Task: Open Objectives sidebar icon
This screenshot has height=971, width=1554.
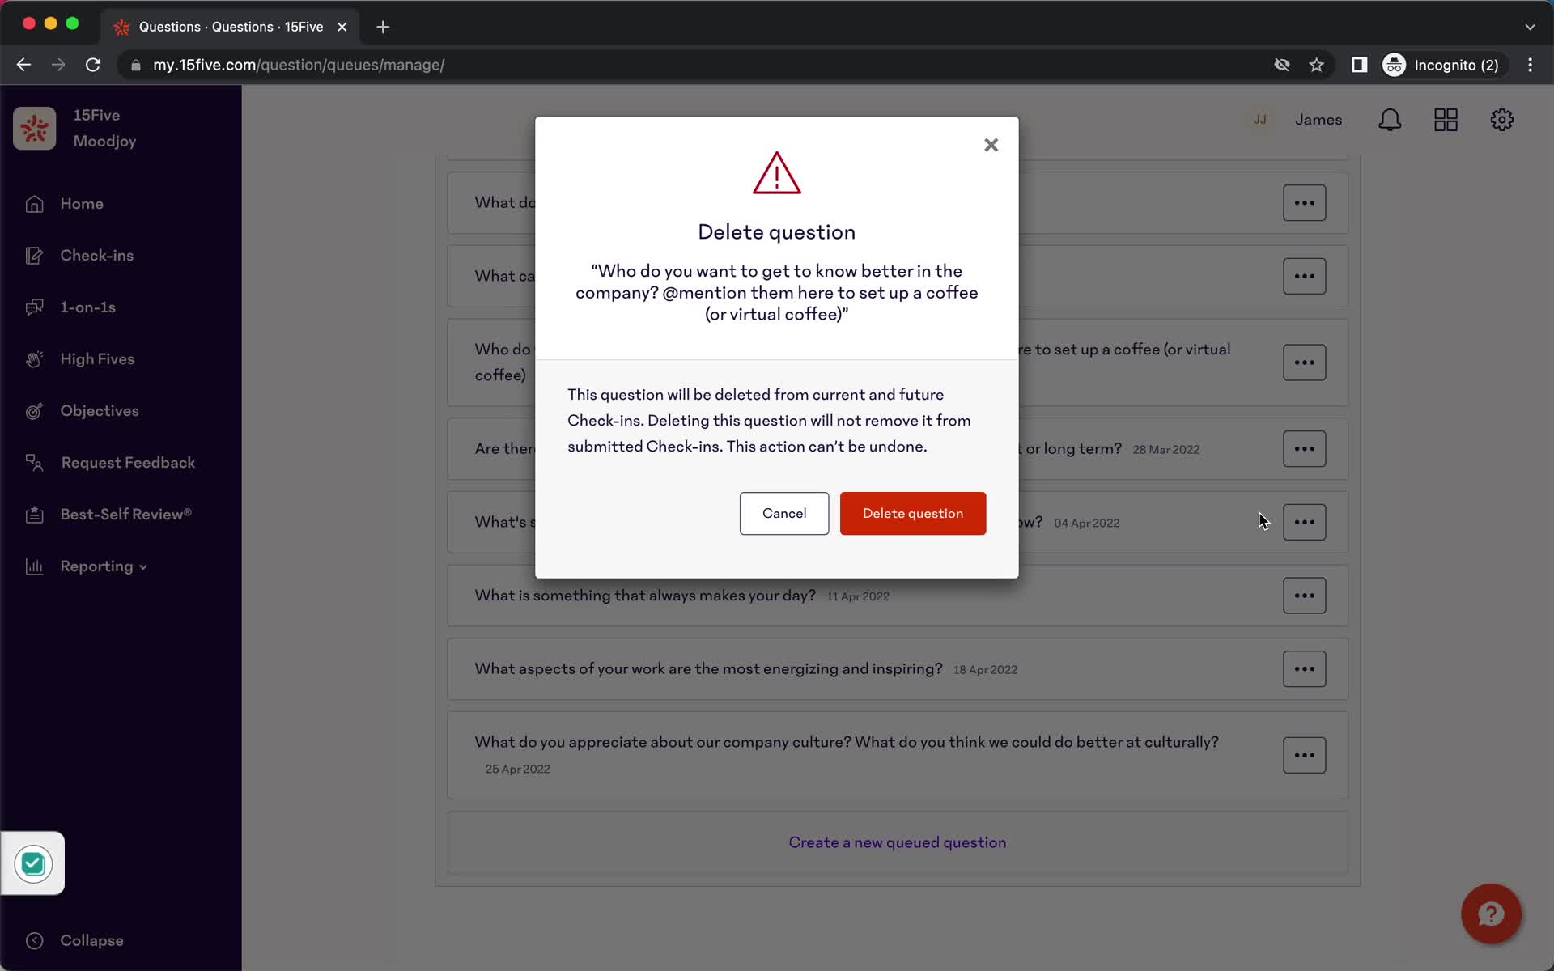Action: 33,410
